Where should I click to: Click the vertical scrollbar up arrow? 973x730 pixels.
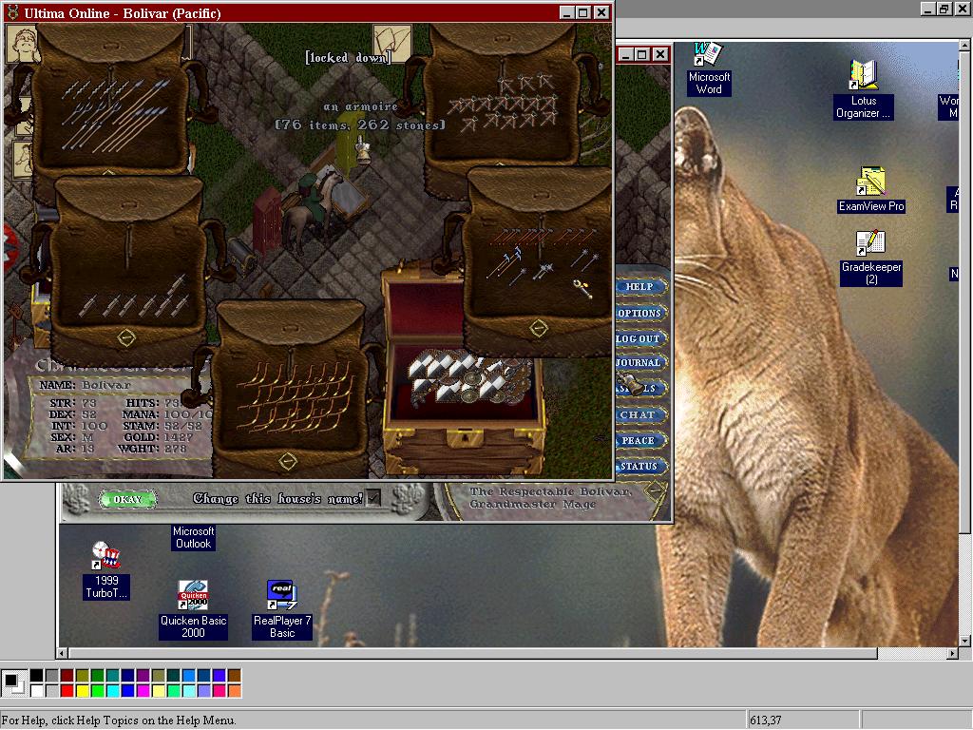(x=964, y=46)
